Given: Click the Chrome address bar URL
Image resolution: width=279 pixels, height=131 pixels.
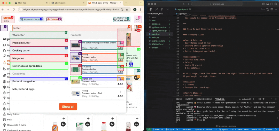Looking at the screenshot, I should (71, 10).
